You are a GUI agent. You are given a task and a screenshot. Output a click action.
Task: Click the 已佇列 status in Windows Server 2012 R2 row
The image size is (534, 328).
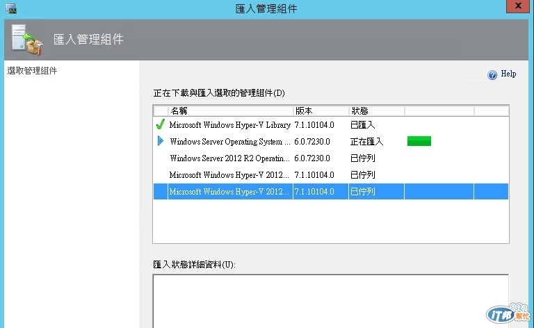[x=362, y=158]
